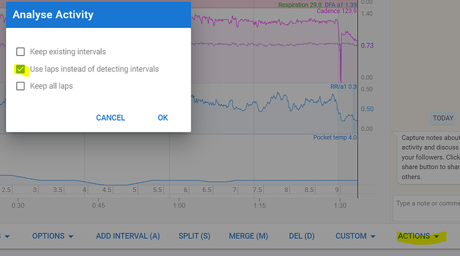Choose MERGE (M) toolbar option
This screenshot has height=256, width=460.
point(249,236)
